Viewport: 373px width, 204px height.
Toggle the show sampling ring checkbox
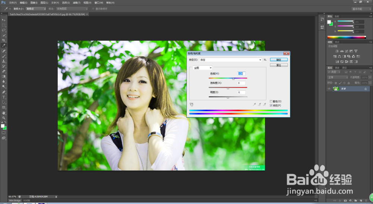93,9
